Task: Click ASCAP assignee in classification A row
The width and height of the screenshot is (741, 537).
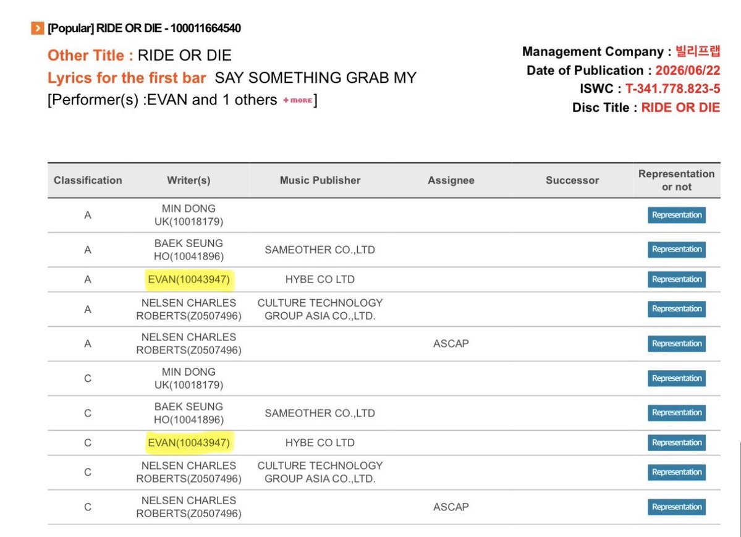Action: point(451,344)
